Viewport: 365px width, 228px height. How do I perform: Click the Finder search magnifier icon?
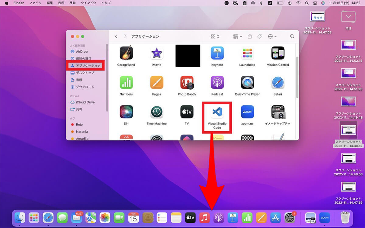click(292, 36)
